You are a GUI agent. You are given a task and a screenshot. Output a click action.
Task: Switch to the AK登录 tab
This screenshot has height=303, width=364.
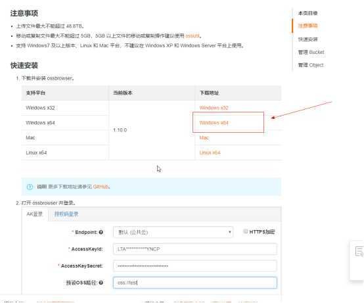[35, 214]
